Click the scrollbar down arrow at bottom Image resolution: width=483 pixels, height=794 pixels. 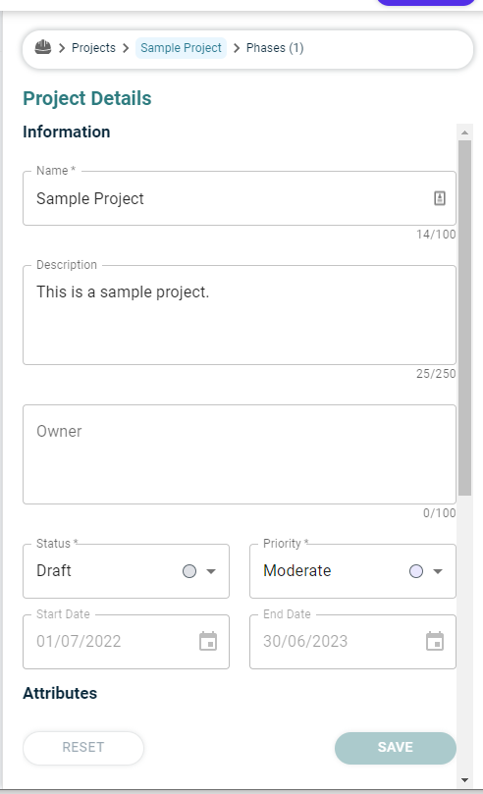point(464,780)
